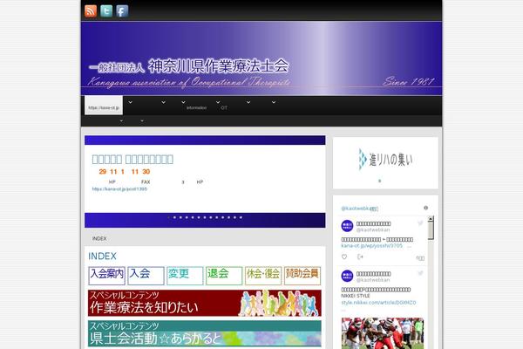Image resolution: width=523 pixels, height=349 pixels.
Task: Expand chevron next to the kana-ot.jp tab
Action: click(x=130, y=102)
